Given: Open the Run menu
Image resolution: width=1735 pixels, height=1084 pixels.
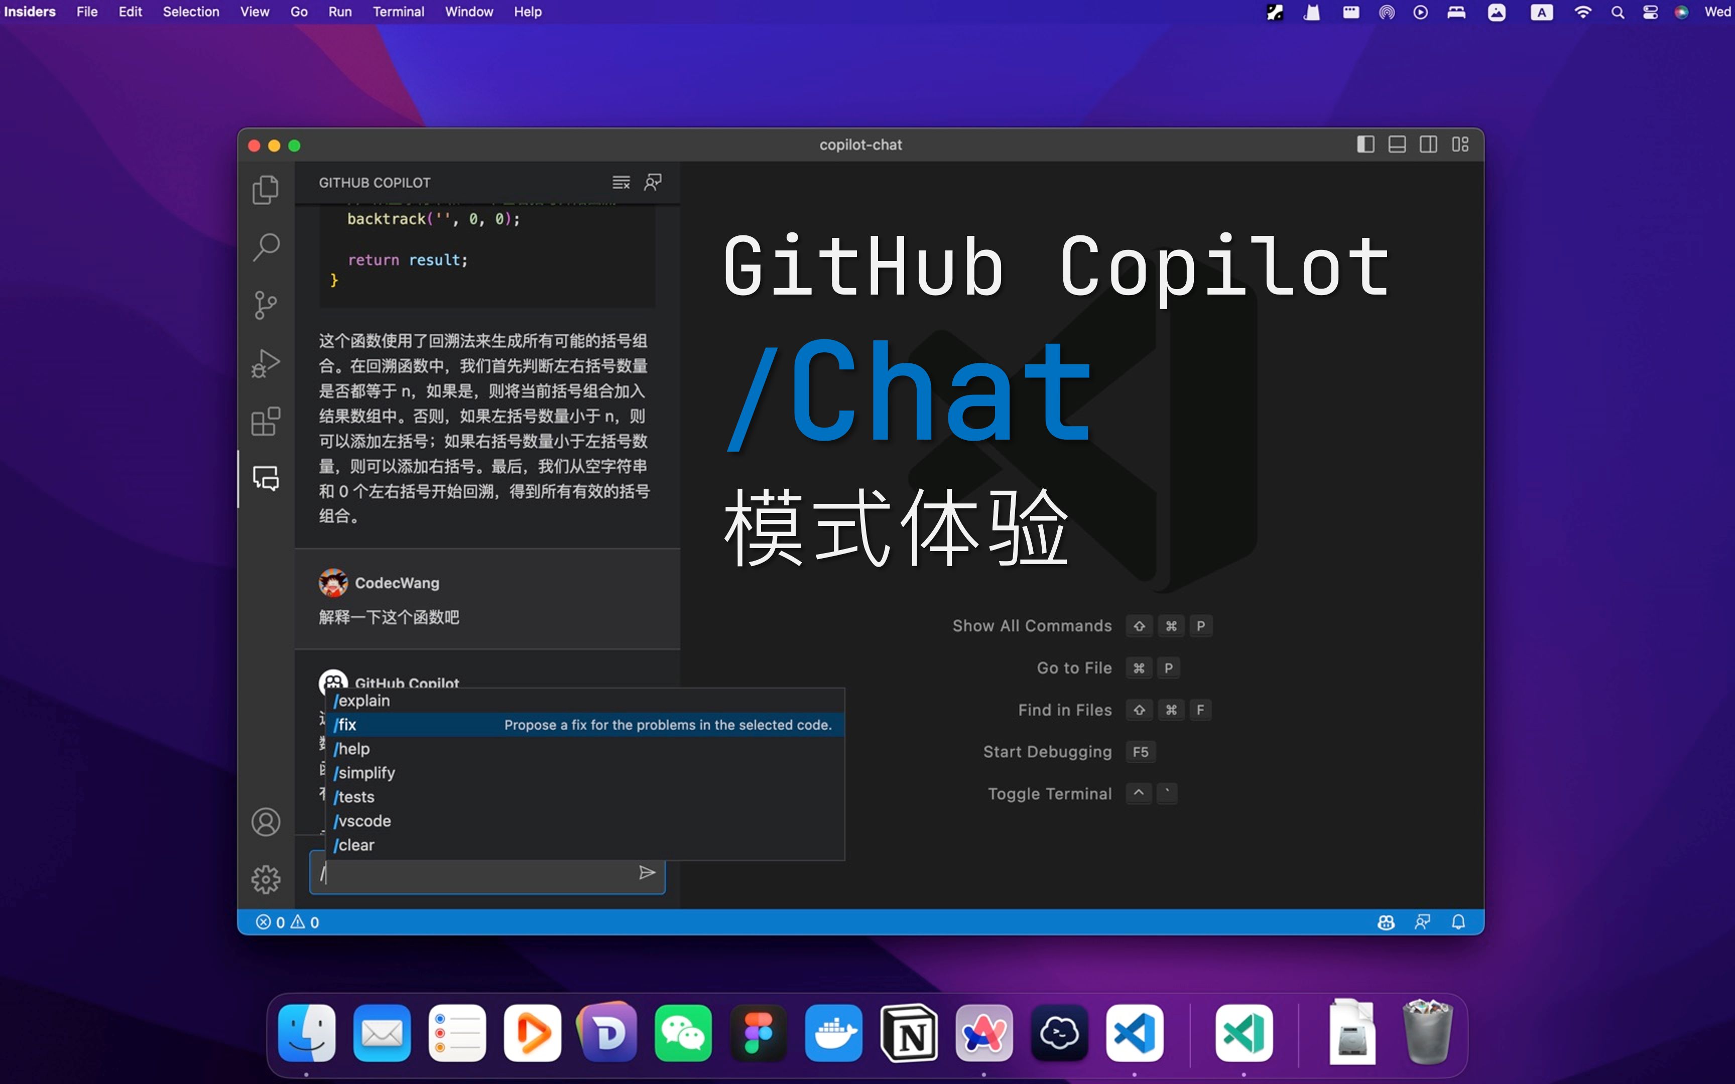Looking at the screenshot, I should tap(340, 12).
